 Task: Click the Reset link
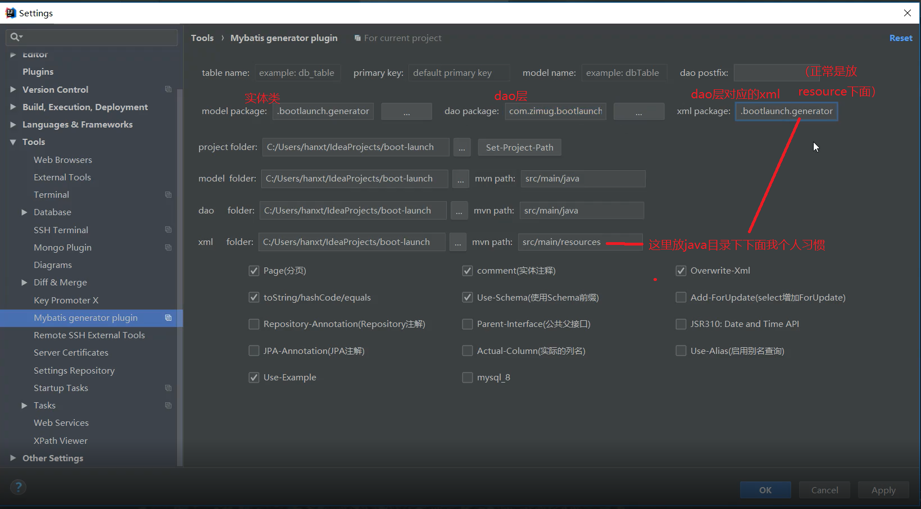901,38
